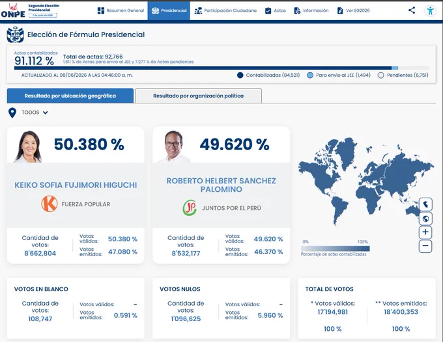Click Sánchez's vote count 8'532,177
This screenshot has width=443, height=342.
pos(186,253)
